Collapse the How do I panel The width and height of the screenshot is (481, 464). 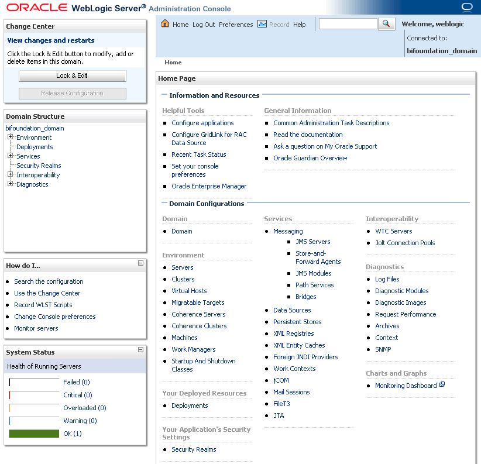(141, 263)
